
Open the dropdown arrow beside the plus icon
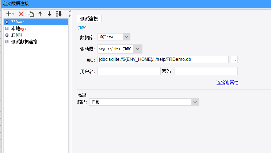(x=13, y=14)
